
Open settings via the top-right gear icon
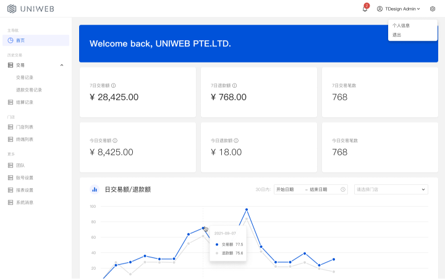pos(433,9)
